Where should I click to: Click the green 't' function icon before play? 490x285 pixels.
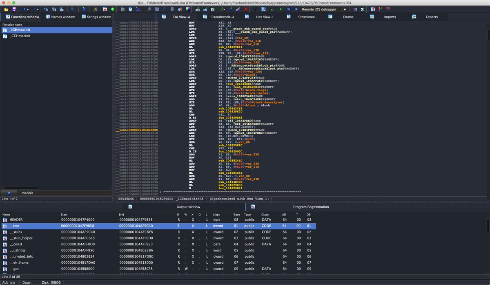pyautogui.click(x=272, y=9)
